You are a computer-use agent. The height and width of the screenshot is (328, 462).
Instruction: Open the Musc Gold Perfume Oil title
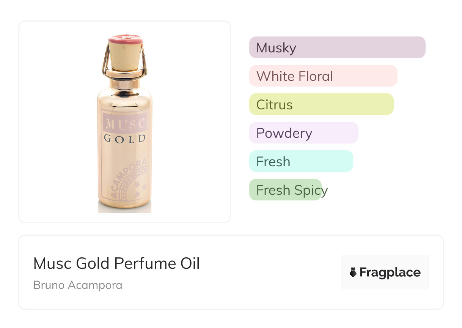coord(116,263)
